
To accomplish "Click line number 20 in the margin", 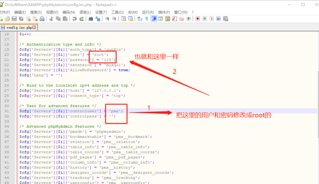I will [7, 55].
